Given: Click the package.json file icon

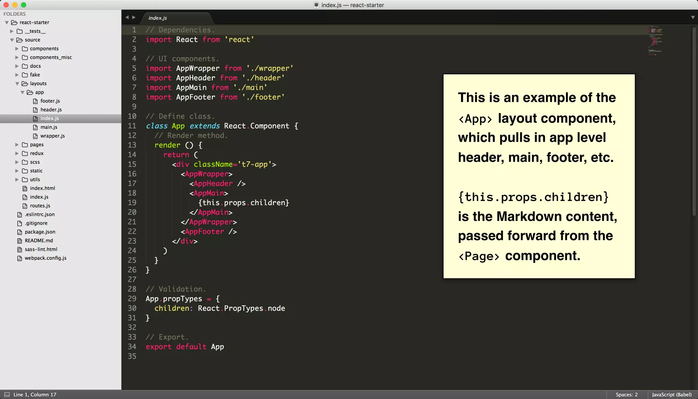Looking at the screenshot, I should 20,232.
